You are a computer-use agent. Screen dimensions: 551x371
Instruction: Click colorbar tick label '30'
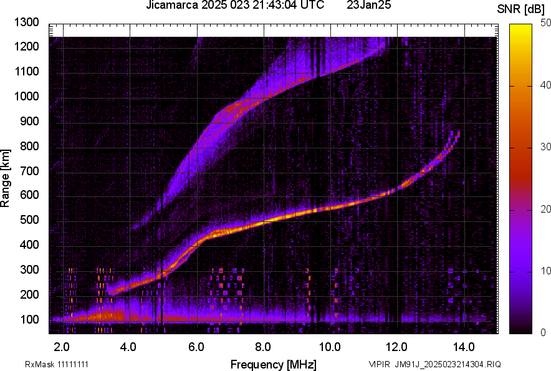545,147
